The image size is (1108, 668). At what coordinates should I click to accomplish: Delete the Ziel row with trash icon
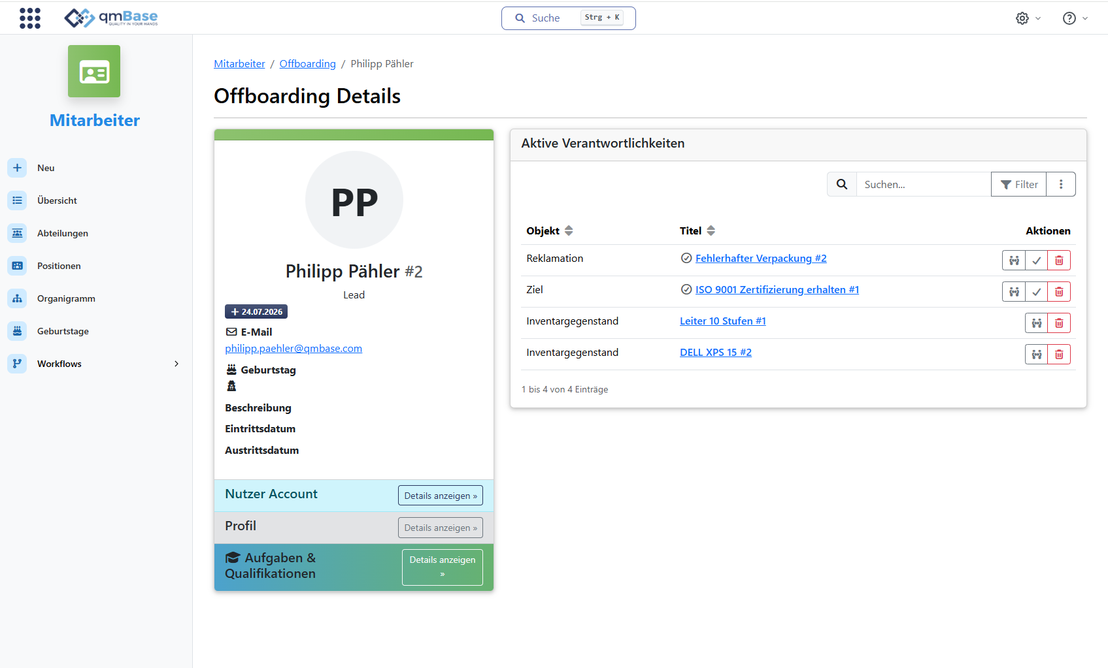1059,292
